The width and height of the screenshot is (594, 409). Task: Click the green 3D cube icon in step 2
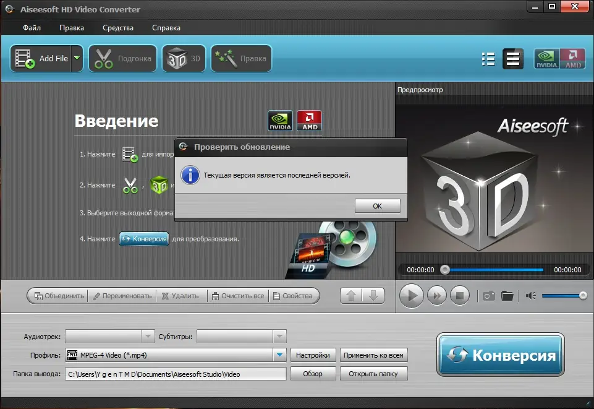pyautogui.click(x=159, y=185)
